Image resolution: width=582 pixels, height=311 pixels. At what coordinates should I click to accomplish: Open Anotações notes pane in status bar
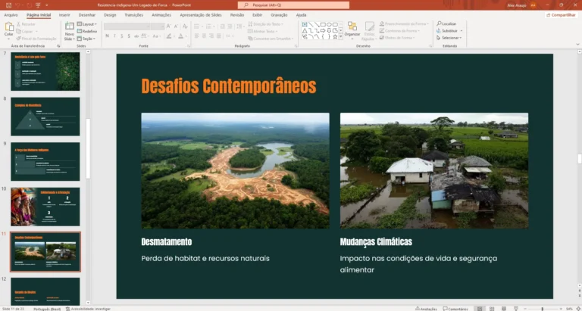[426, 309]
